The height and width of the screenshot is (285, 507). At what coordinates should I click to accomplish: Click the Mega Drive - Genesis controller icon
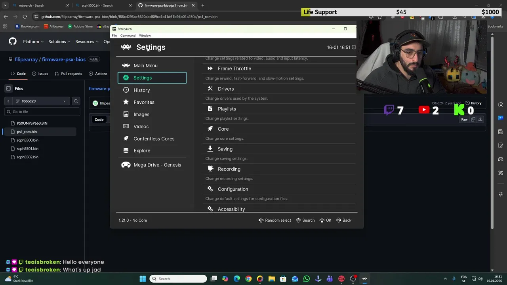[x=126, y=165]
